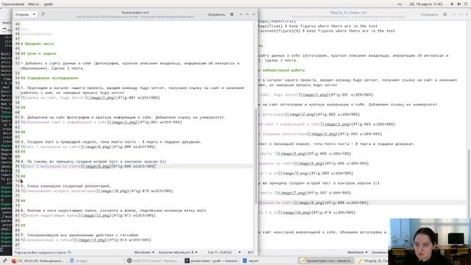Click the presentation.md window title
Screen dimensions: 471x265
(x=135, y=13)
